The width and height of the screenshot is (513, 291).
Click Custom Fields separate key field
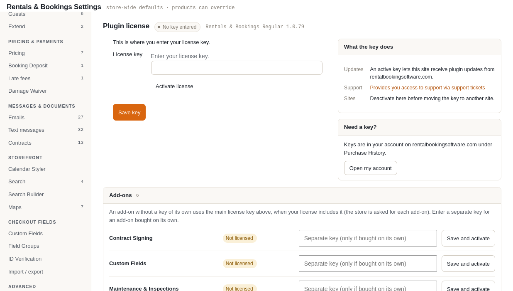click(368, 264)
